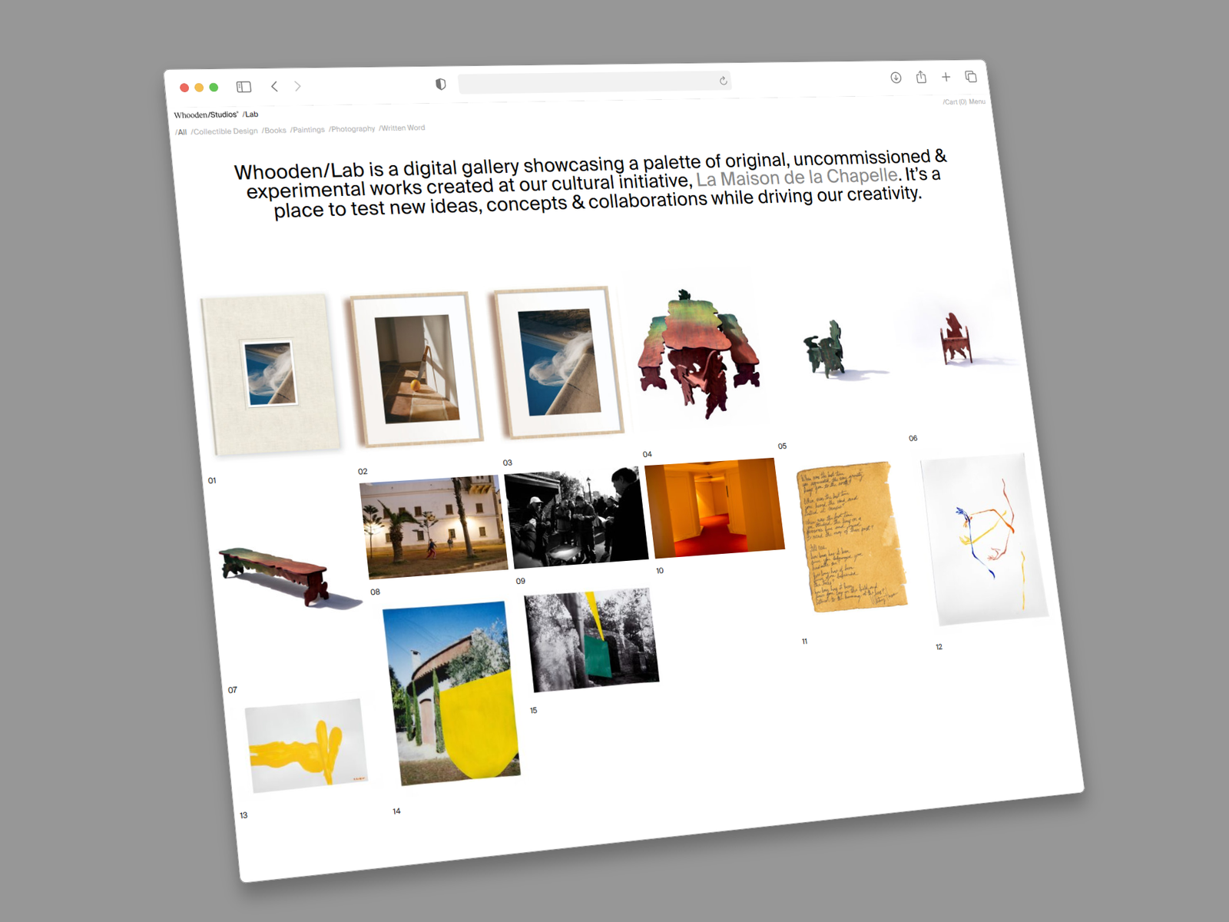1229x922 pixels.
Task: Reload the page from address bar
Action: [723, 81]
